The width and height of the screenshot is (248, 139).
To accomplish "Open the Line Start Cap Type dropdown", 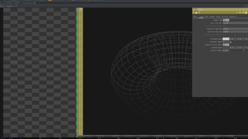I will 235,29.
